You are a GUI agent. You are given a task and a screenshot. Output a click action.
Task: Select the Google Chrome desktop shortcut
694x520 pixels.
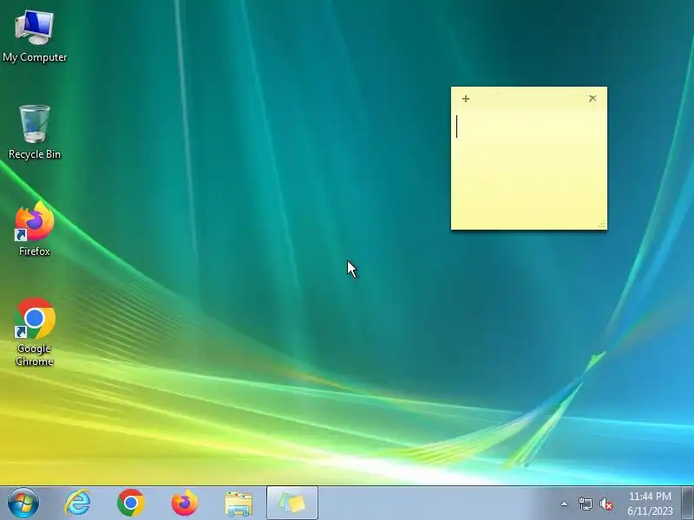(x=35, y=333)
